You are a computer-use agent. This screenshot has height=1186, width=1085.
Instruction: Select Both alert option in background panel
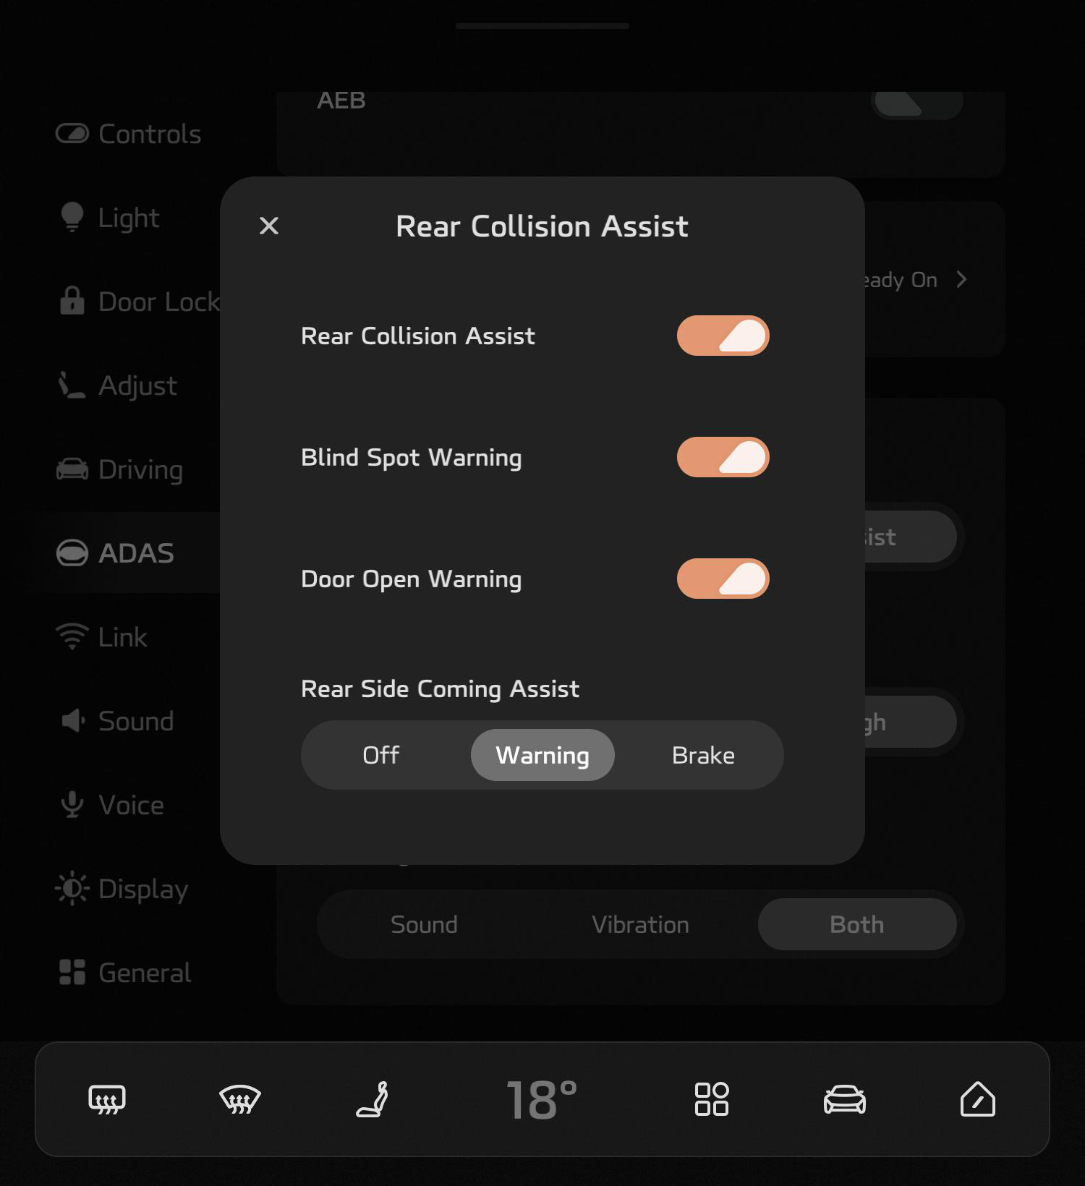pos(857,924)
